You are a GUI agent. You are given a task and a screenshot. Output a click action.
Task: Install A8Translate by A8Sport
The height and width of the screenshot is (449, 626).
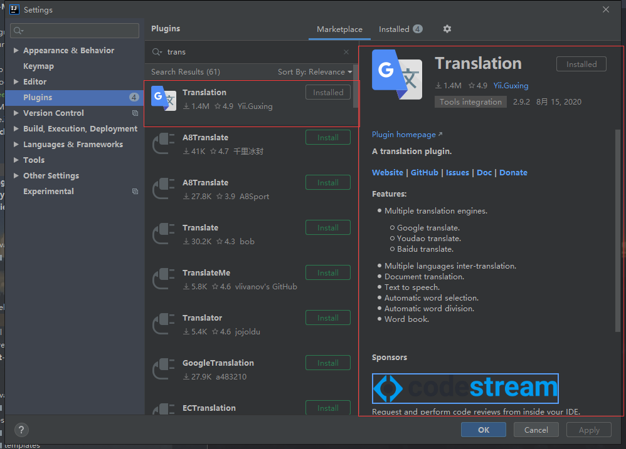click(x=328, y=182)
